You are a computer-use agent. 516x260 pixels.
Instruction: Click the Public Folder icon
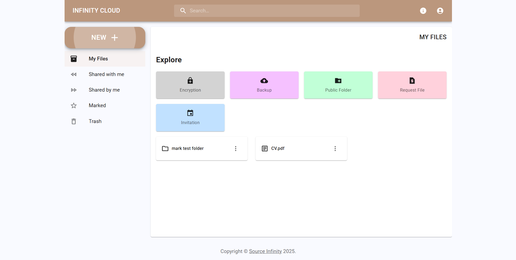coord(338,81)
